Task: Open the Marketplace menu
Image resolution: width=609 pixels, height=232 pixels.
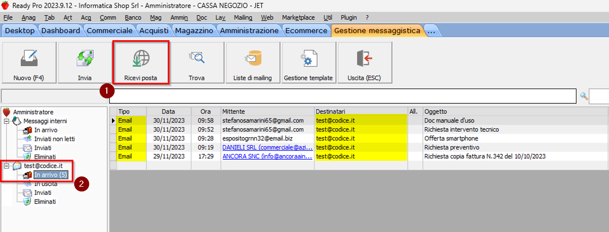Action: (x=299, y=17)
